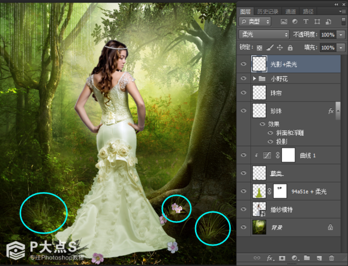This screenshot has width=348, height=266.
Task: Expand the 小野花 group triangle
Action: (254, 79)
